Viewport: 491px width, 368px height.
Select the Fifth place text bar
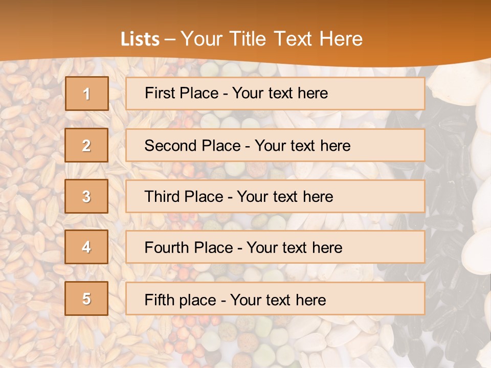(x=275, y=299)
